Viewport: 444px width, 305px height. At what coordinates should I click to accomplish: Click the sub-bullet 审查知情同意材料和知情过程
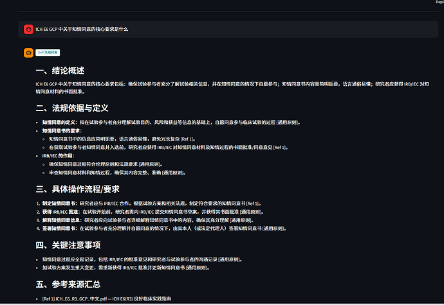[117, 173]
